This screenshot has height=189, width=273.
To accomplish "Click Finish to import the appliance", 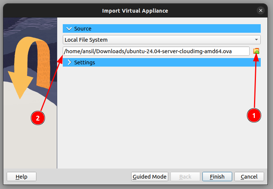I will click(x=217, y=176).
